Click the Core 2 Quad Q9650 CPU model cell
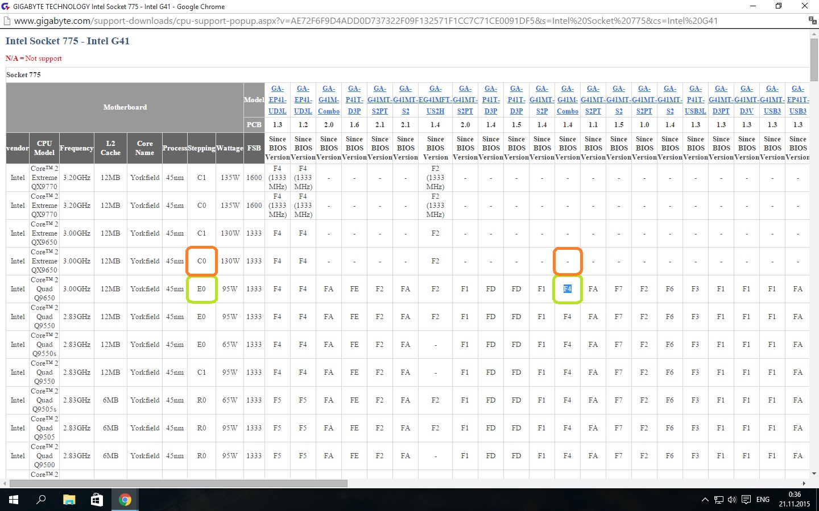This screenshot has width=819, height=511. [x=44, y=289]
